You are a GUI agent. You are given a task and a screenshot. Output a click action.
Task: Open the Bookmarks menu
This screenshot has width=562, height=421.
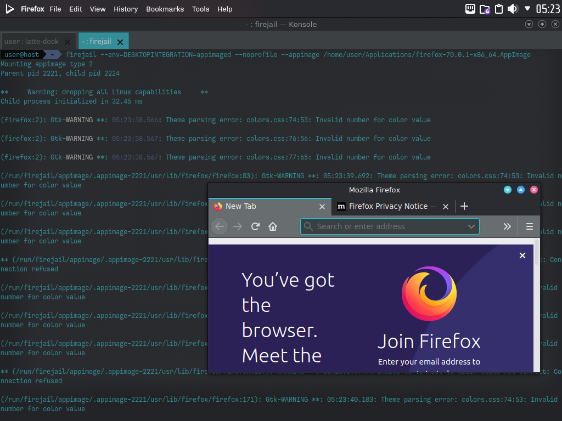(165, 9)
